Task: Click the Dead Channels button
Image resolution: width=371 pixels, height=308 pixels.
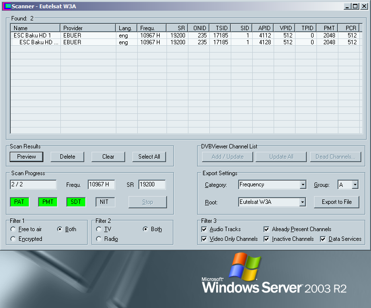Action: (x=335, y=157)
